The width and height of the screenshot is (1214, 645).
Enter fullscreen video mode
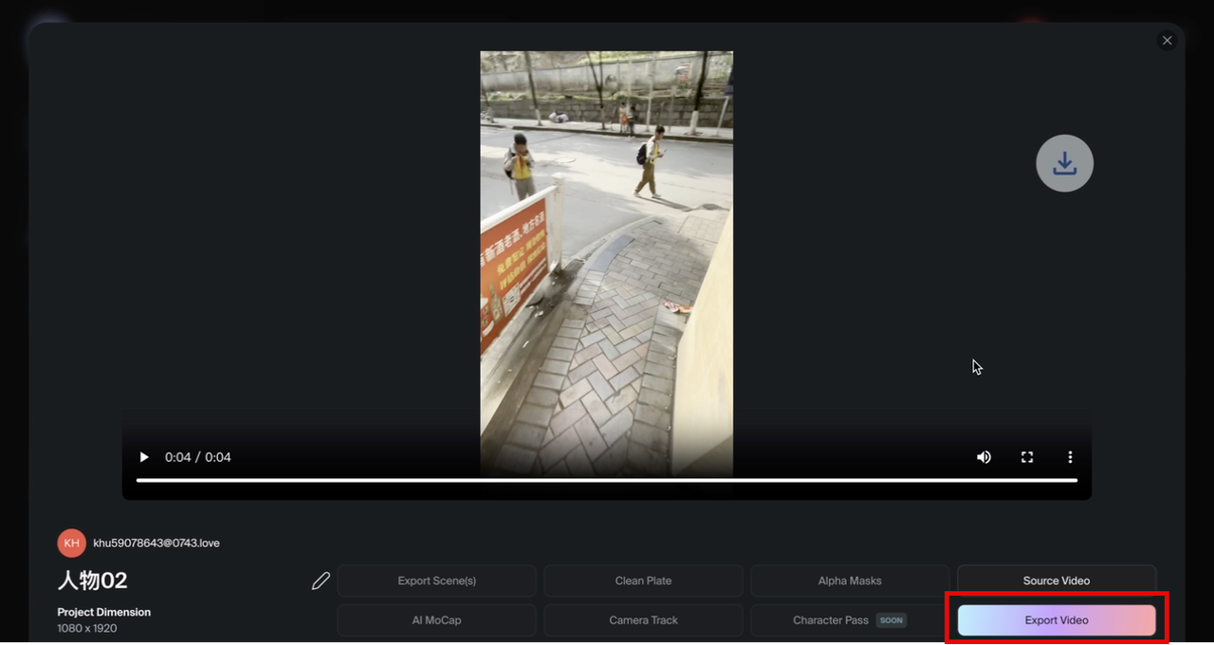pos(1026,457)
